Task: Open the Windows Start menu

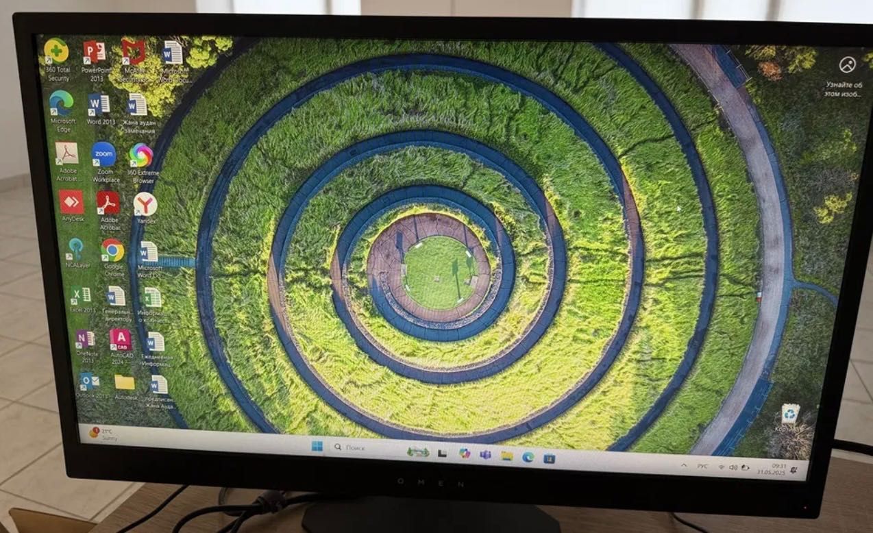Action: [x=317, y=446]
